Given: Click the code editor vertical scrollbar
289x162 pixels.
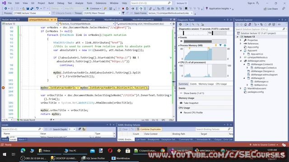Looking at the screenshot, I should 173,72.
